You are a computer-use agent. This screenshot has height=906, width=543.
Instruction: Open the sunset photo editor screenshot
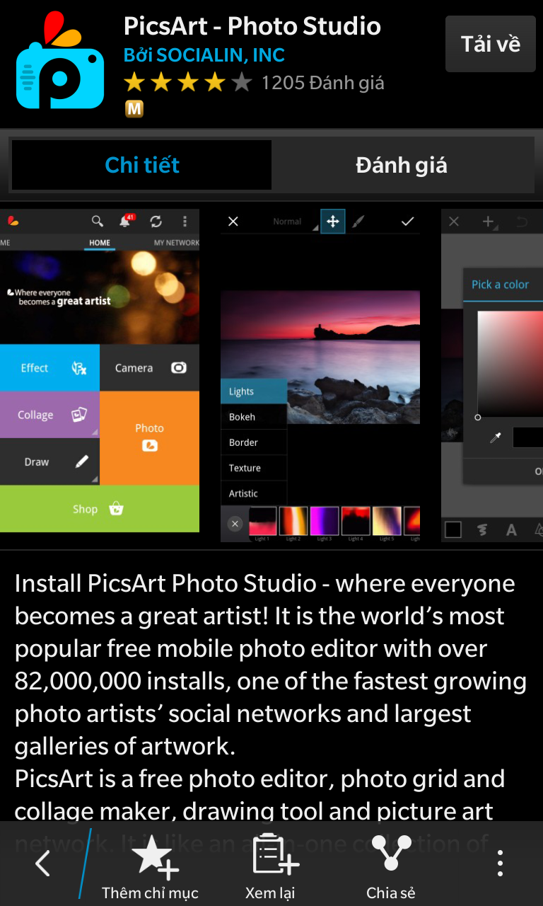320,375
